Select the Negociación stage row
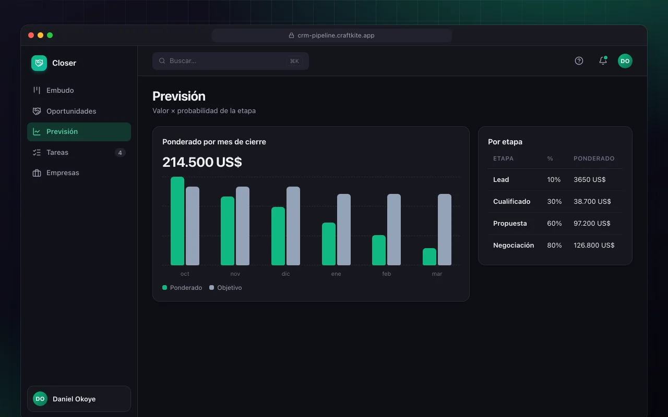Image resolution: width=668 pixels, height=417 pixels. [555, 245]
